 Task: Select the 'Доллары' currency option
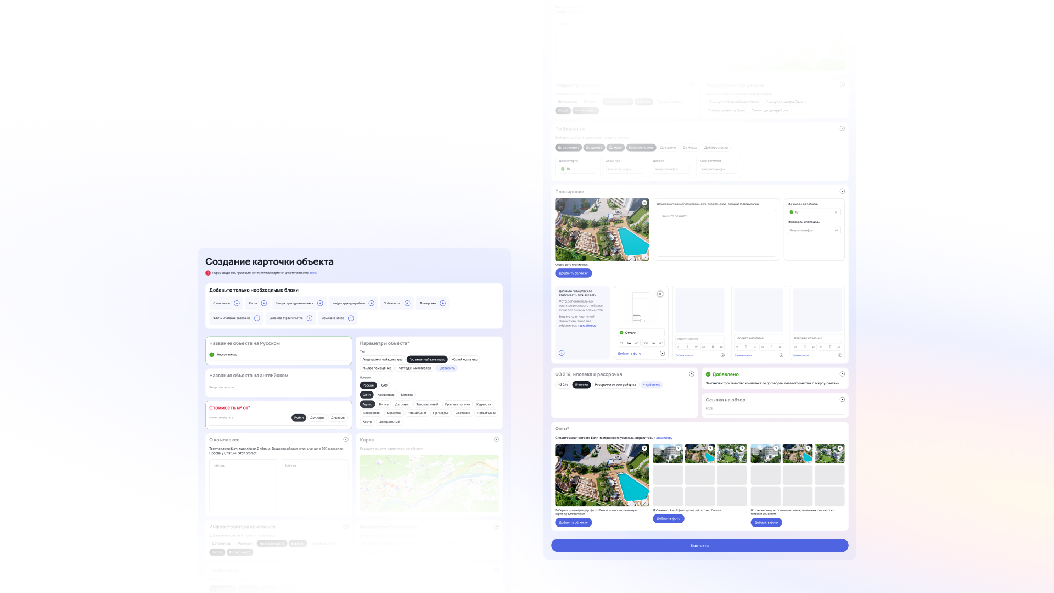(x=317, y=418)
